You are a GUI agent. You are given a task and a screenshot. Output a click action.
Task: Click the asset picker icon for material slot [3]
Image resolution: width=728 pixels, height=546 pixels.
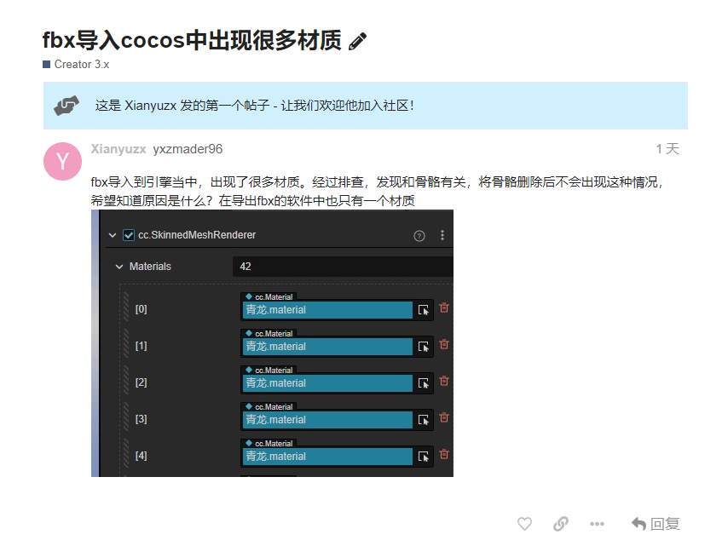422,419
